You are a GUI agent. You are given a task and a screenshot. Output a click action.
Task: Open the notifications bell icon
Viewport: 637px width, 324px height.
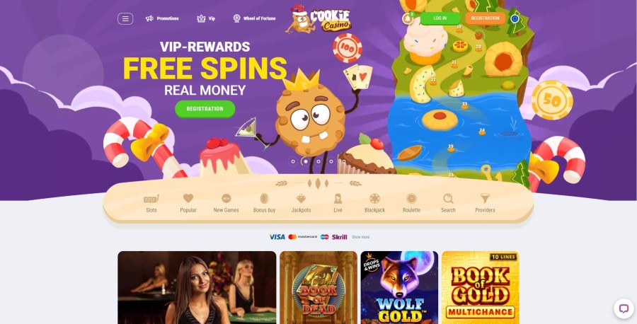408,18
